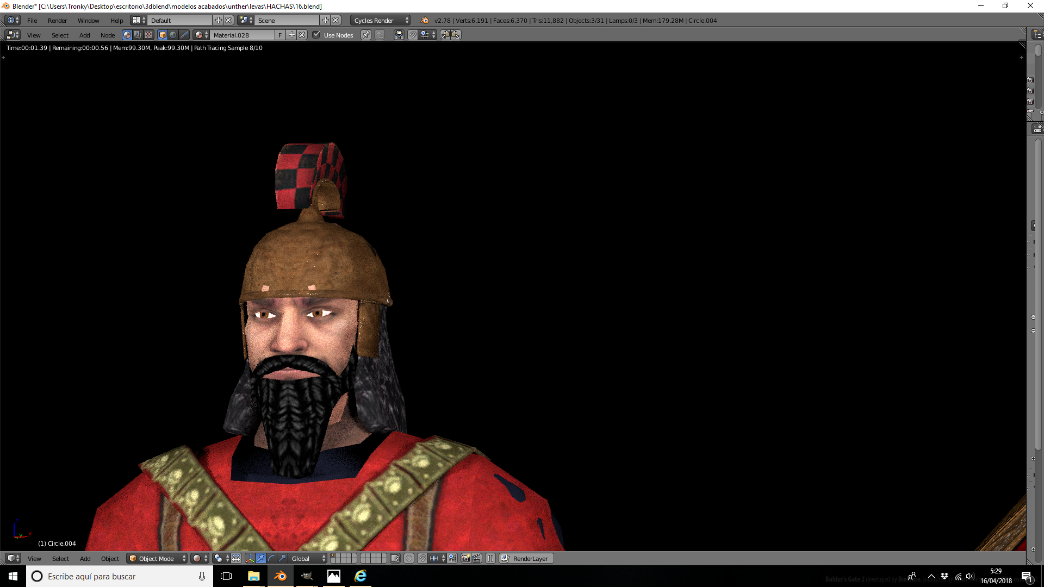Select the rotate manipulator
This screenshot has width=1044, height=587.
click(271, 558)
